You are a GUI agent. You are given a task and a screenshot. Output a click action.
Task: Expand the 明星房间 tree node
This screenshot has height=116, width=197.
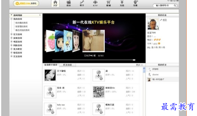11,41
